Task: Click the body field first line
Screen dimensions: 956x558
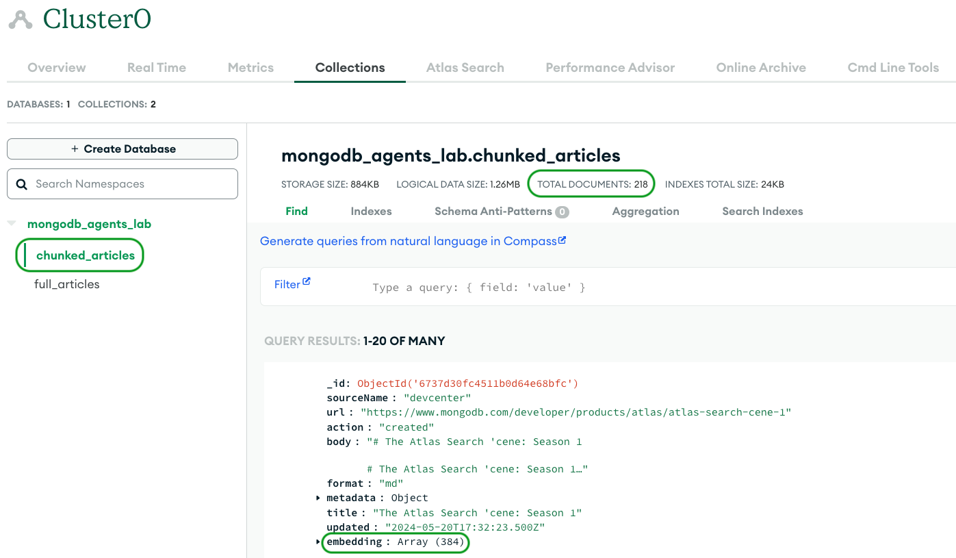Action: 474,442
